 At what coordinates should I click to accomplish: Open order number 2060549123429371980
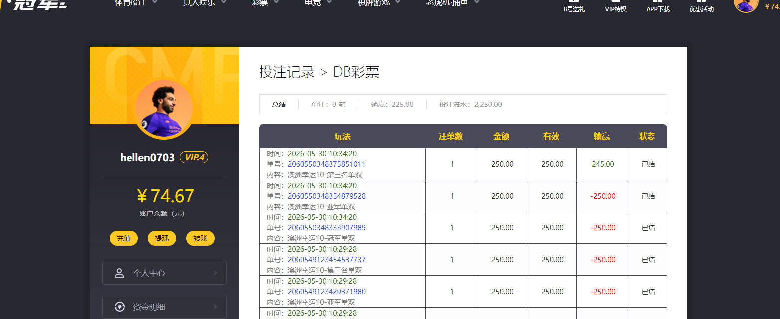(327, 292)
